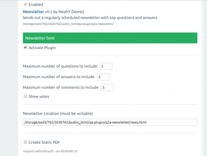Click the green Newsletter Sent banner
This screenshot has height=156, width=207.
(x=110, y=38)
